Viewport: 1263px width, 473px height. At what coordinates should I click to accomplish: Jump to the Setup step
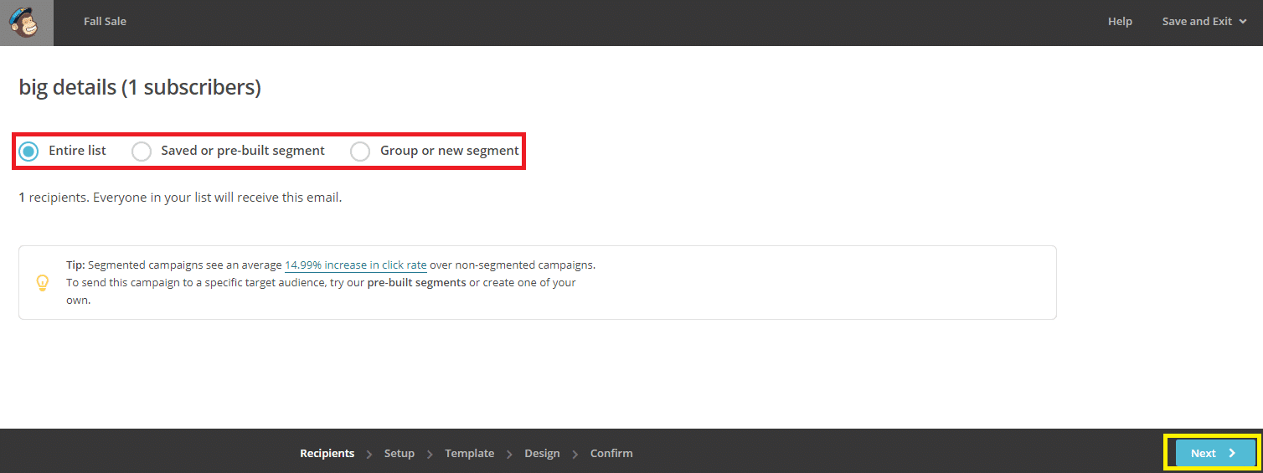[400, 453]
